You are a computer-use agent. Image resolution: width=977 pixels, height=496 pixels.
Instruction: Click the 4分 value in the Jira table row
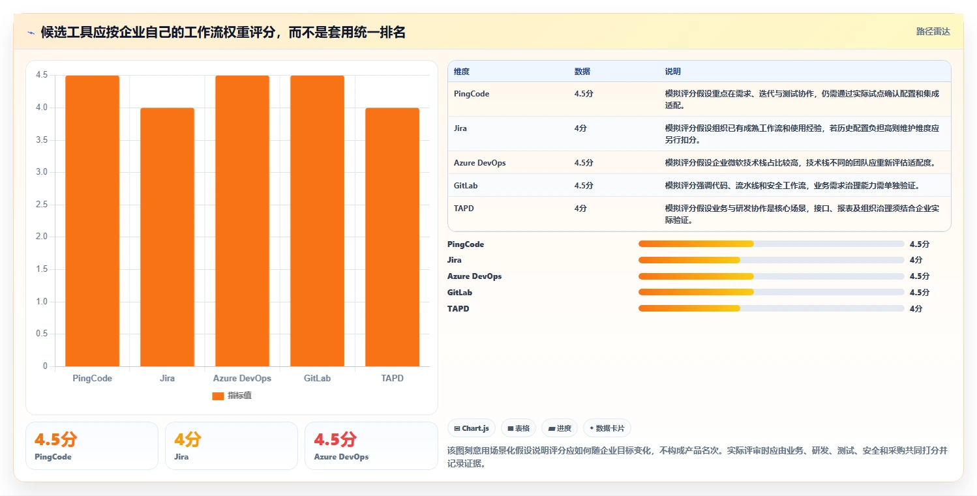(x=580, y=128)
